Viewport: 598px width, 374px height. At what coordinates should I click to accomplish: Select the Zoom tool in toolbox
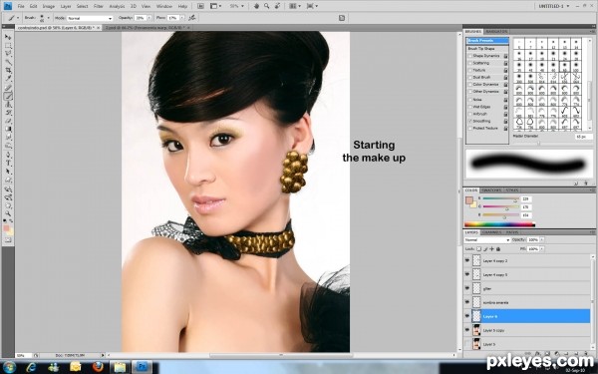click(x=8, y=213)
